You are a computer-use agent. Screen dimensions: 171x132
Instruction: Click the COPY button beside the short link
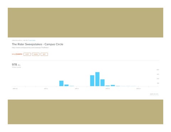(27, 54)
